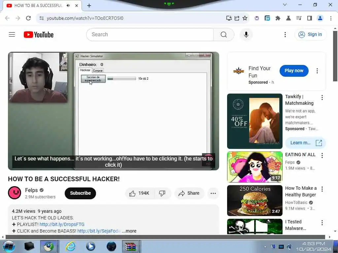Click Learn more on Tawkify ad
This screenshot has height=253, width=338.
tap(305, 143)
